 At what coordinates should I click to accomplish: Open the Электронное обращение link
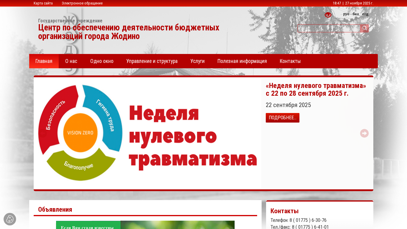coord(82,3)
